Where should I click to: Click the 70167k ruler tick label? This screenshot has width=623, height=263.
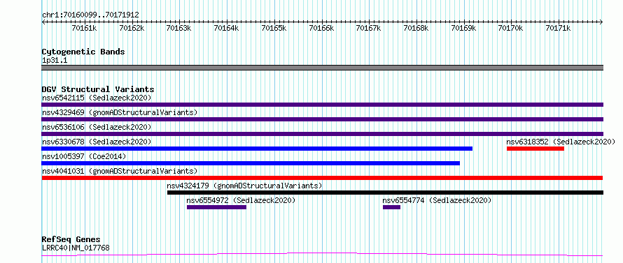click(369, 28)
